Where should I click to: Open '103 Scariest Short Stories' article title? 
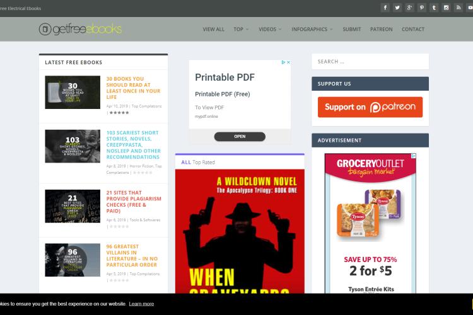pos(133,145)
